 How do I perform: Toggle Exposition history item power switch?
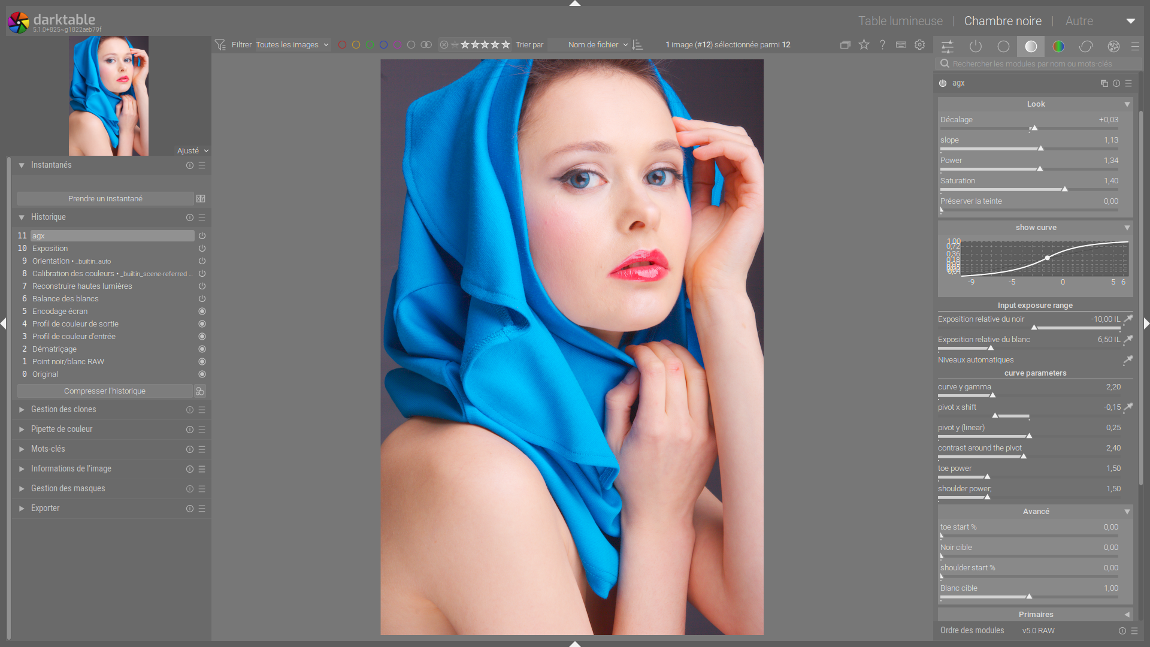(202, 249)
